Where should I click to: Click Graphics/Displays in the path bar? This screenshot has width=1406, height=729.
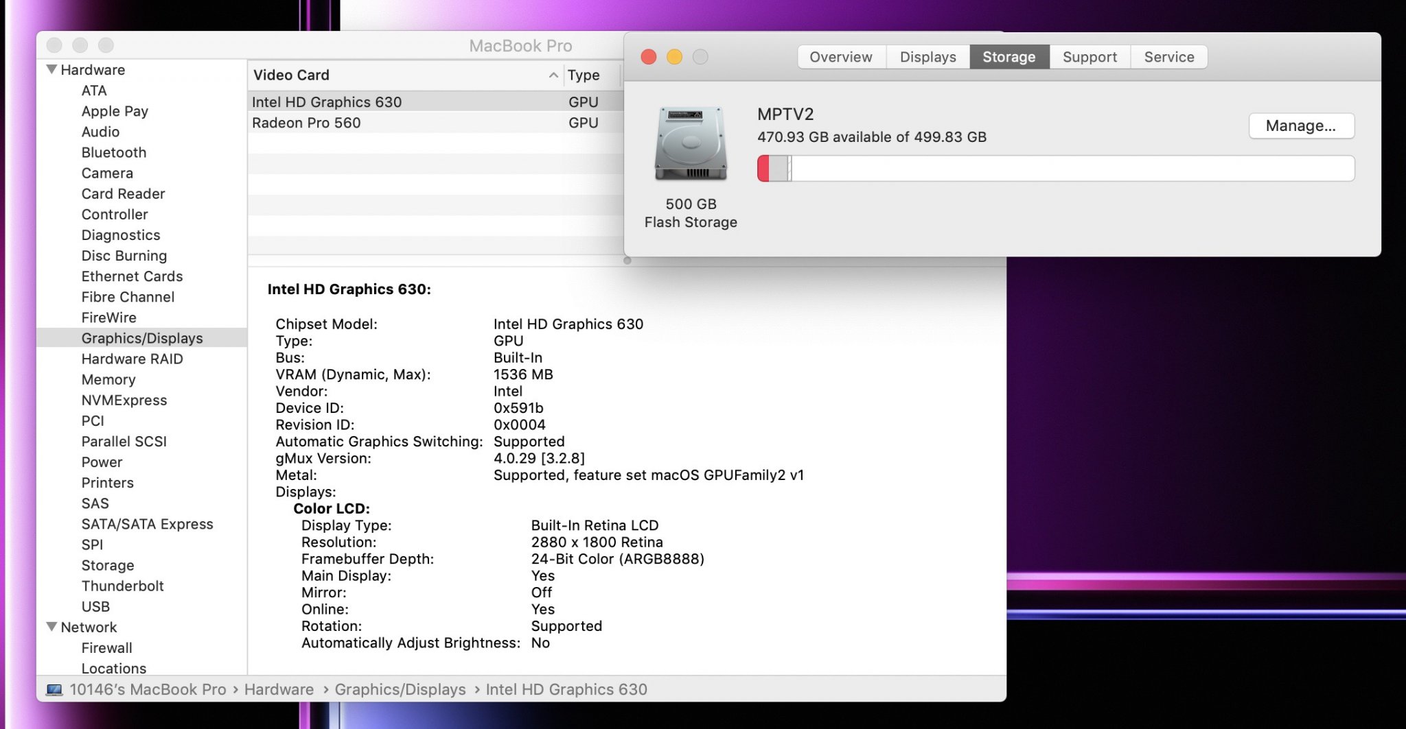click(400, 689)
